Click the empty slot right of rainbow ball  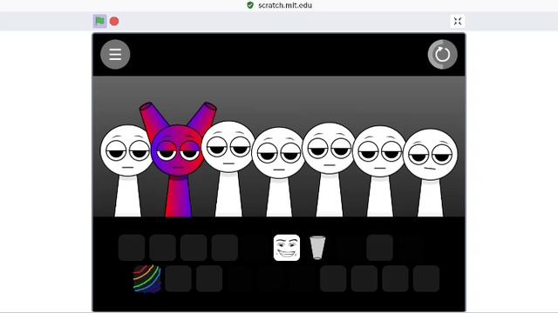pyautogui.click(x=178, y=278)
